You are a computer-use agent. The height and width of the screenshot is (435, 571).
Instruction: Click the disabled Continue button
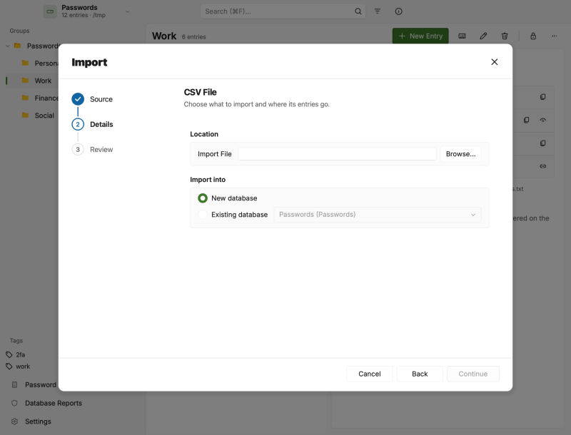[473, 374]
